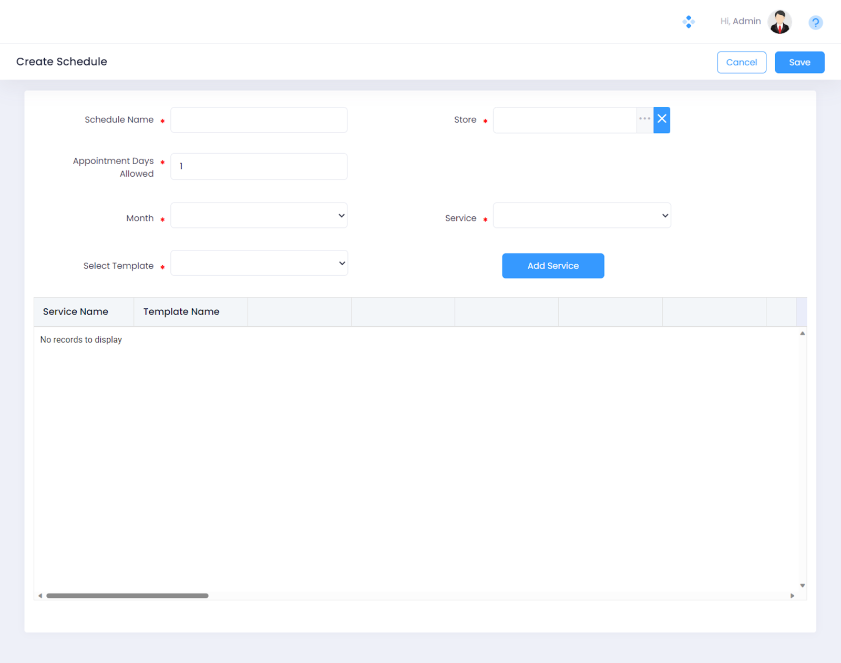841x663 pixels.
Task: Open the help question mark icon
Action: click(815, 23)
